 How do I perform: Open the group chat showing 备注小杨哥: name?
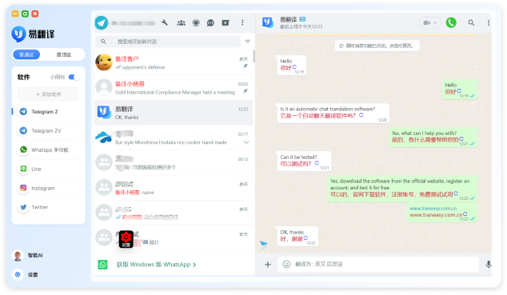(174, 188)
